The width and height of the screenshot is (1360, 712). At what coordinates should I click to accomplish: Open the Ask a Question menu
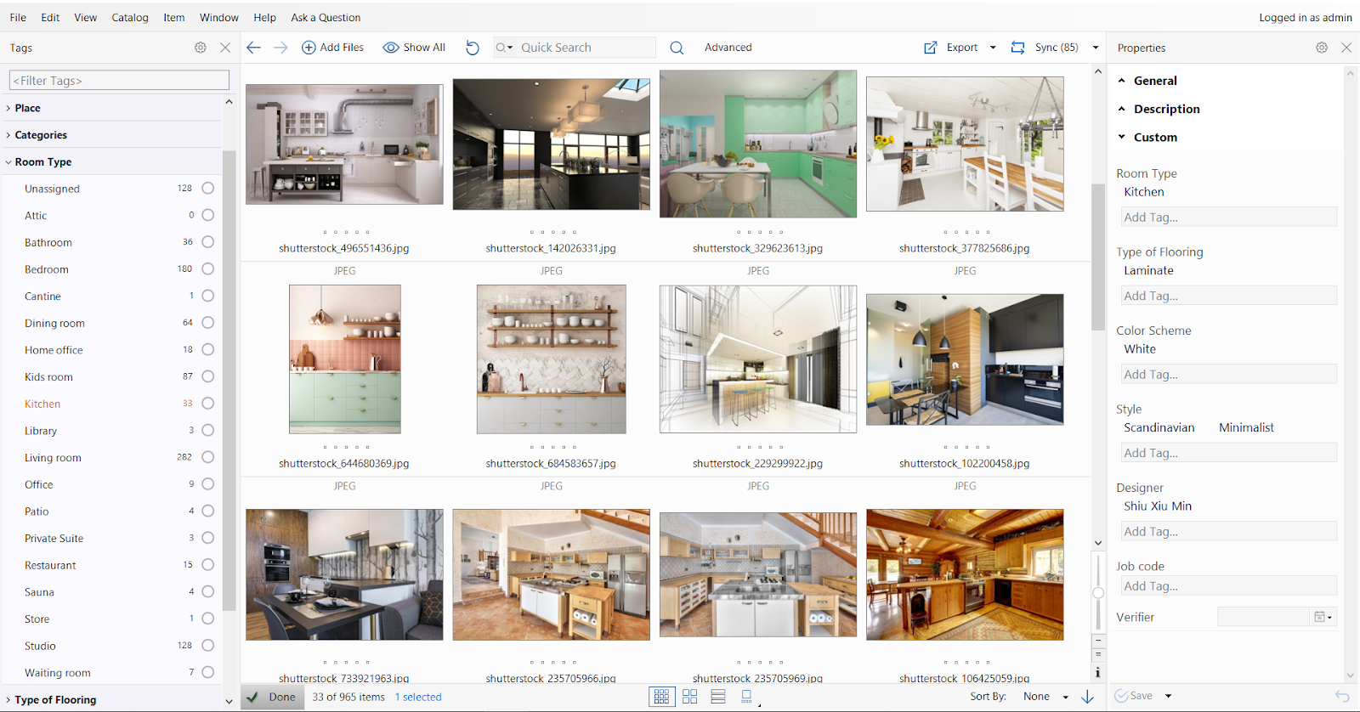click(326, 17)
